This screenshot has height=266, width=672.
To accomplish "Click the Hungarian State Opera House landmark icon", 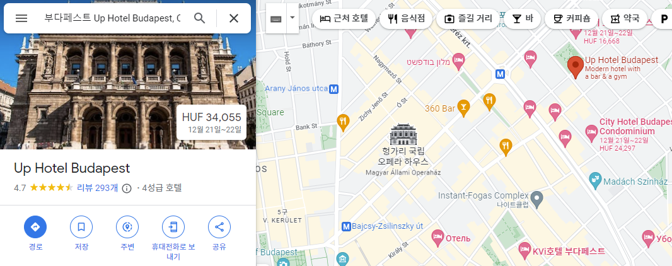I will click(403, 134).
